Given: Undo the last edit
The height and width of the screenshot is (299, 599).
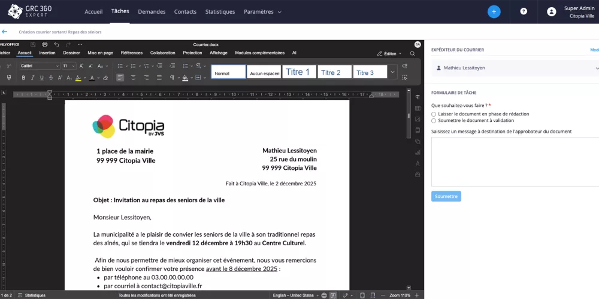Looking at the screenshot, I should [x=56, y=44].
